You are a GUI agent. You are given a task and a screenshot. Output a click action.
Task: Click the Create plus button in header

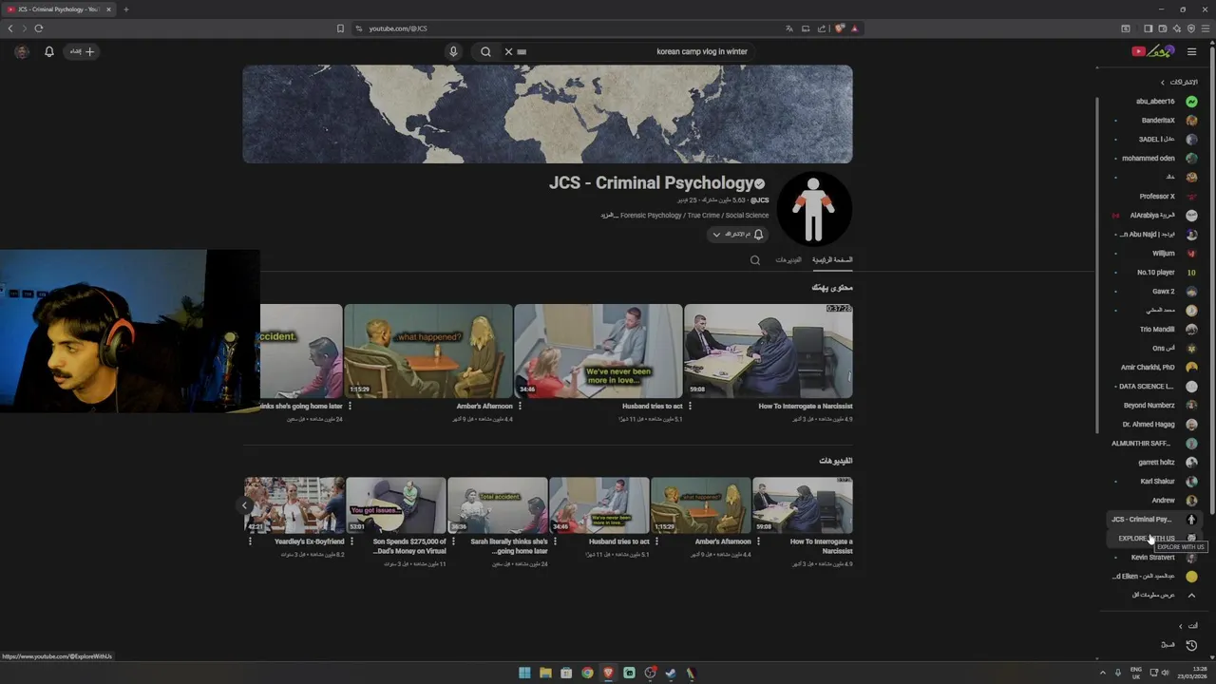click(83, 51)
